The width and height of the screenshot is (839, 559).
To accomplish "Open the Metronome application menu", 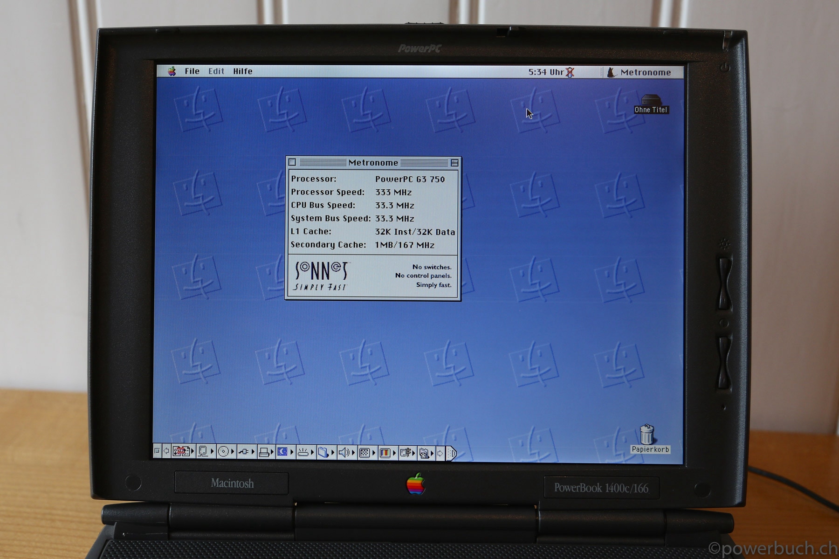I will [640, 72].
